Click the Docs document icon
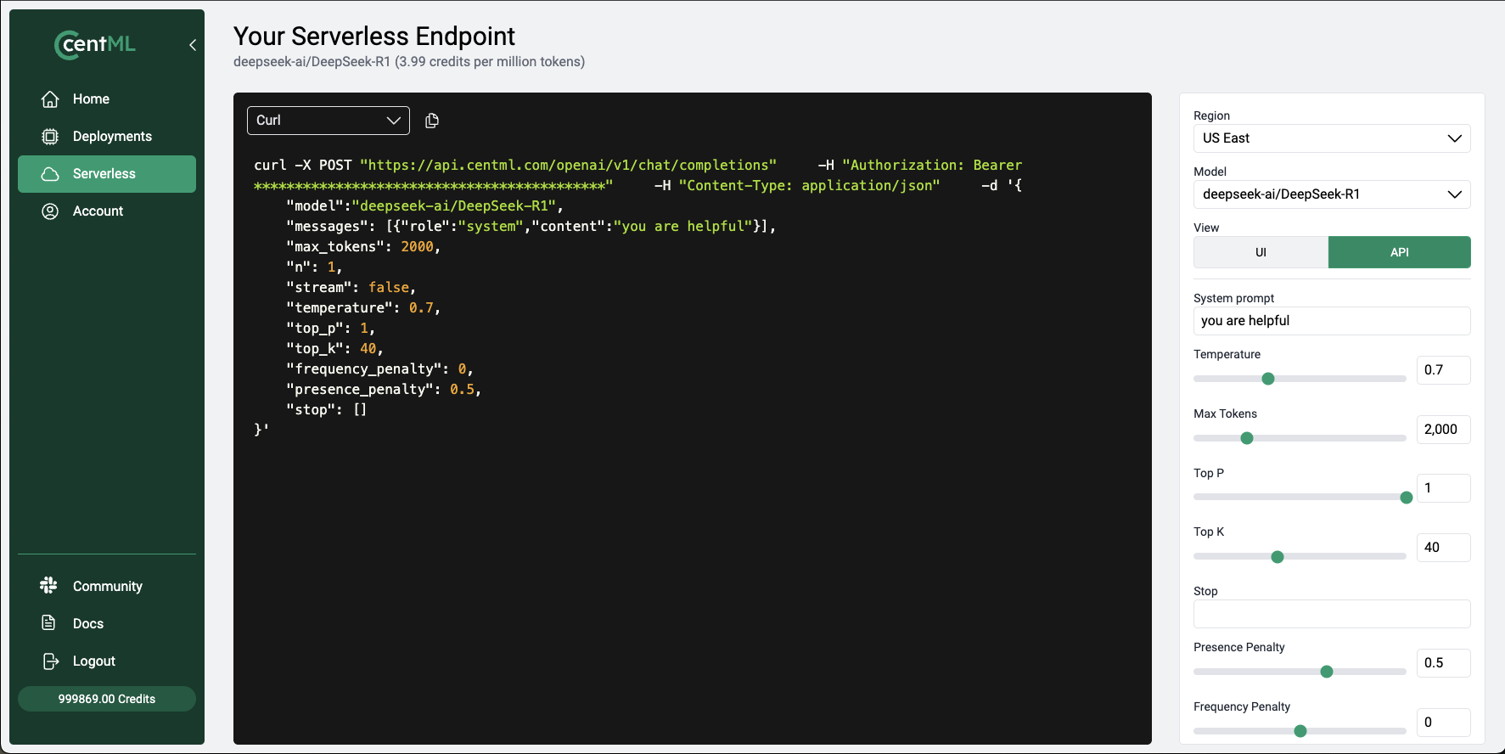Viewport: 1505px width, 754px height. coord(49,623)
